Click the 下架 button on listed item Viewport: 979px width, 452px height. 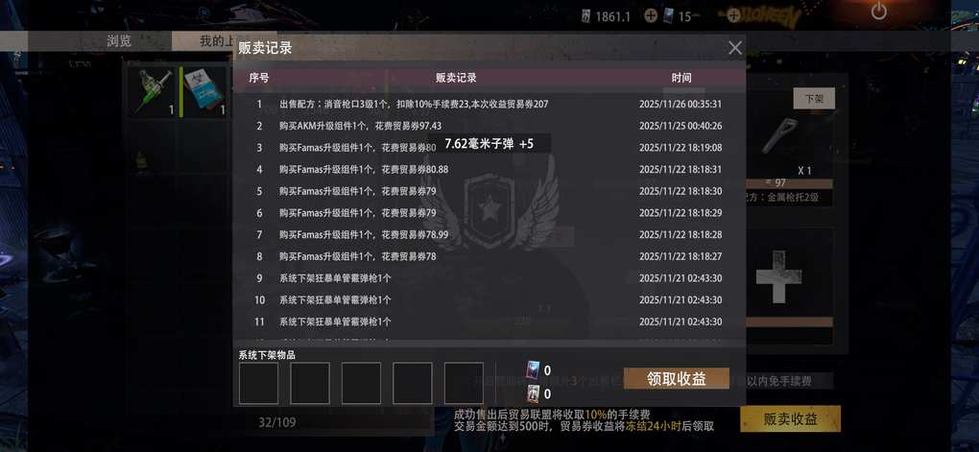click(x=814, y=99)
